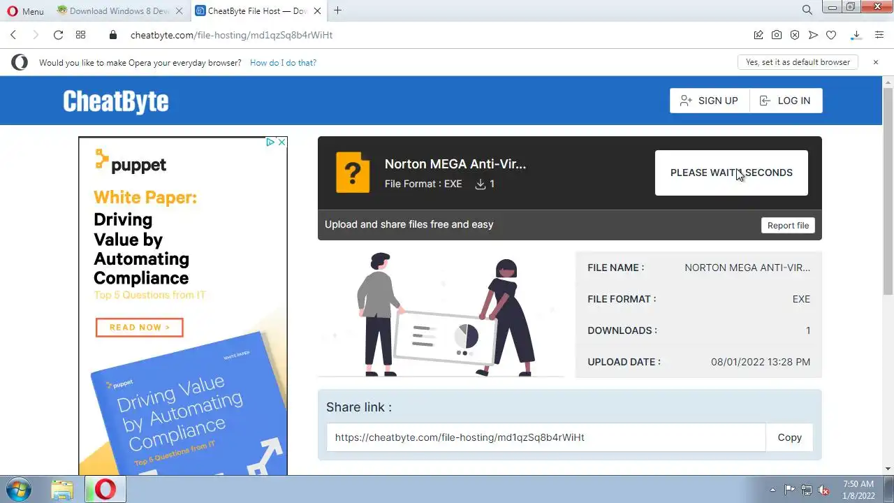Click the white paper cover image in ad
The height and width of the screenshot is (503, 894).
[x=189, y=405]
